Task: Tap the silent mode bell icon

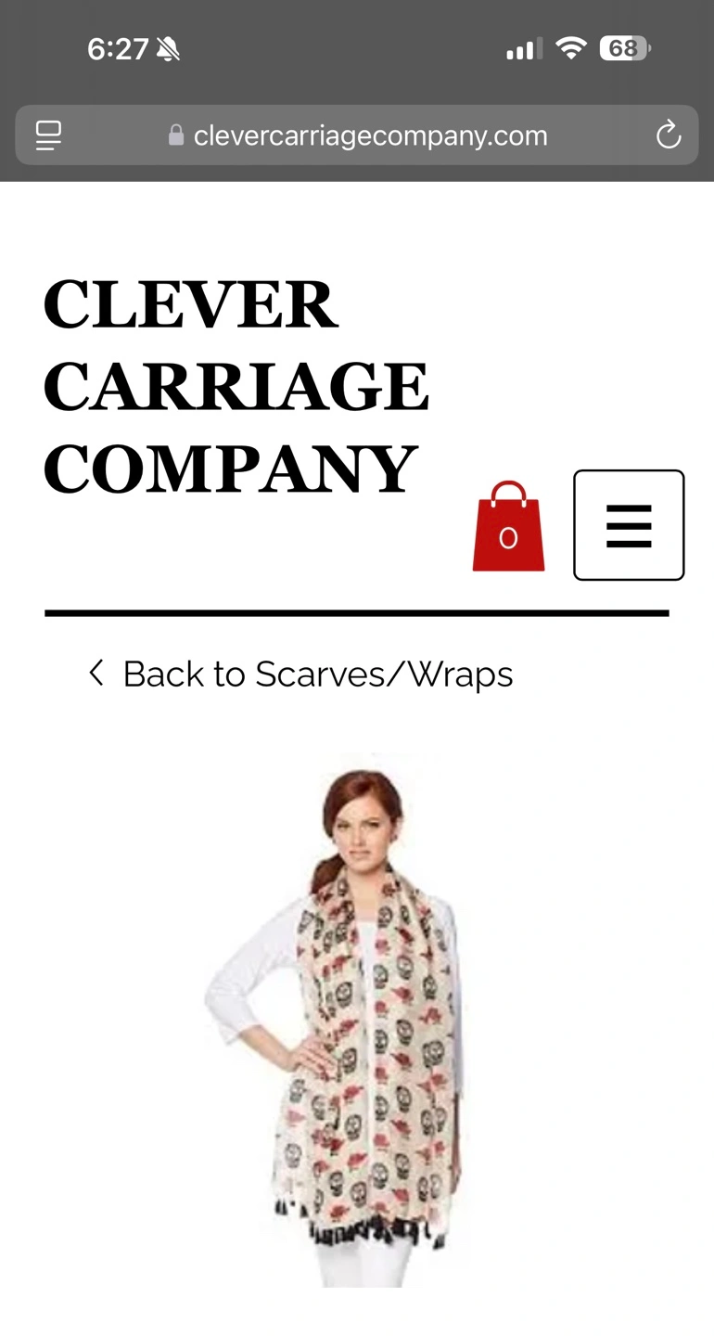Action: pos(168,49)
